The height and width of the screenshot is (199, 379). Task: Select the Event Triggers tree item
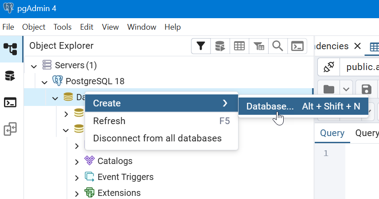[x=125, y=177]
